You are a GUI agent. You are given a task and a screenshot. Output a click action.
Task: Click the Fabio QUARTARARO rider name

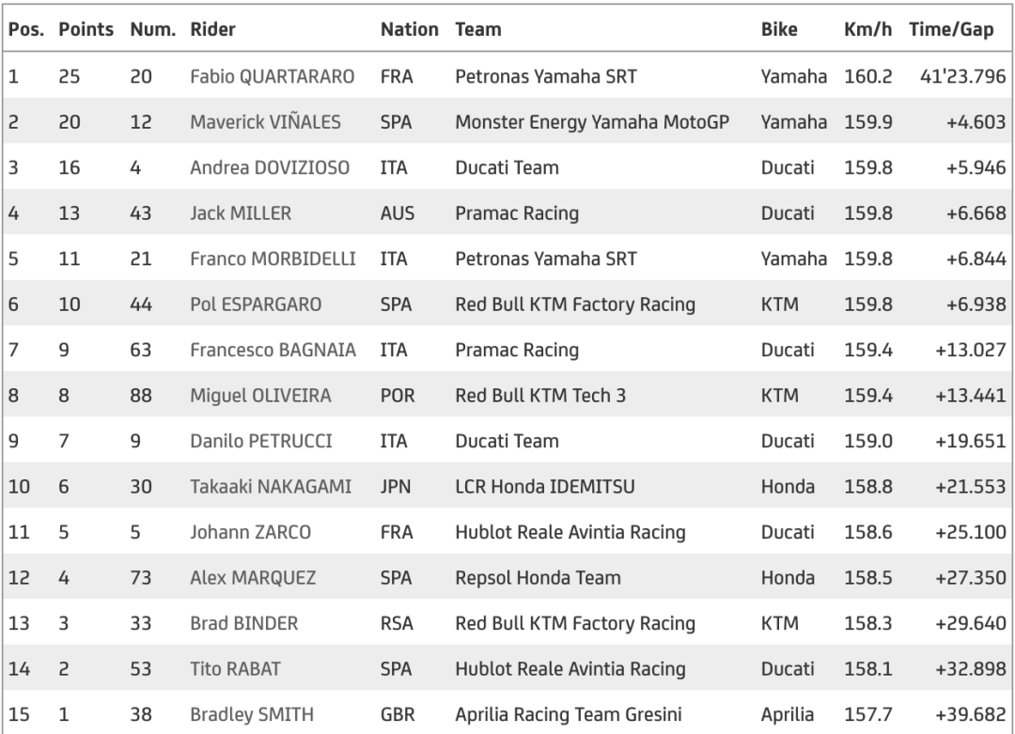click(272, 77)
